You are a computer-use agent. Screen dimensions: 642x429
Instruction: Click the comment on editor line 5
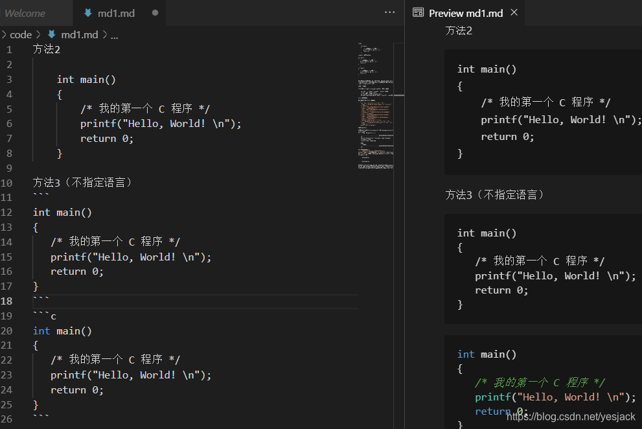click(145, 109)
